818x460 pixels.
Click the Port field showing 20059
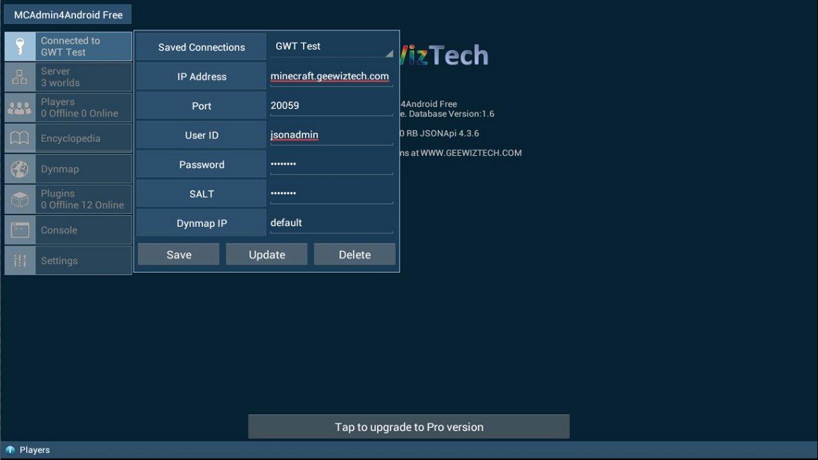tap(331, 106)
